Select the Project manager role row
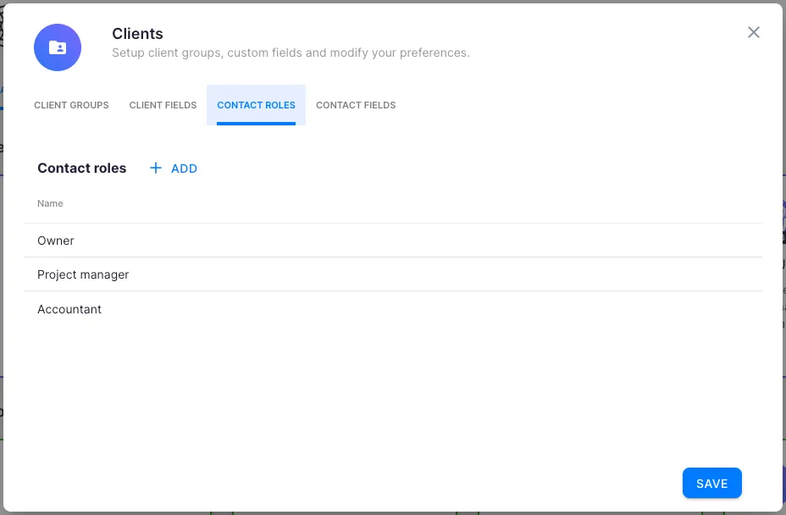 click(x=83, y=274)
